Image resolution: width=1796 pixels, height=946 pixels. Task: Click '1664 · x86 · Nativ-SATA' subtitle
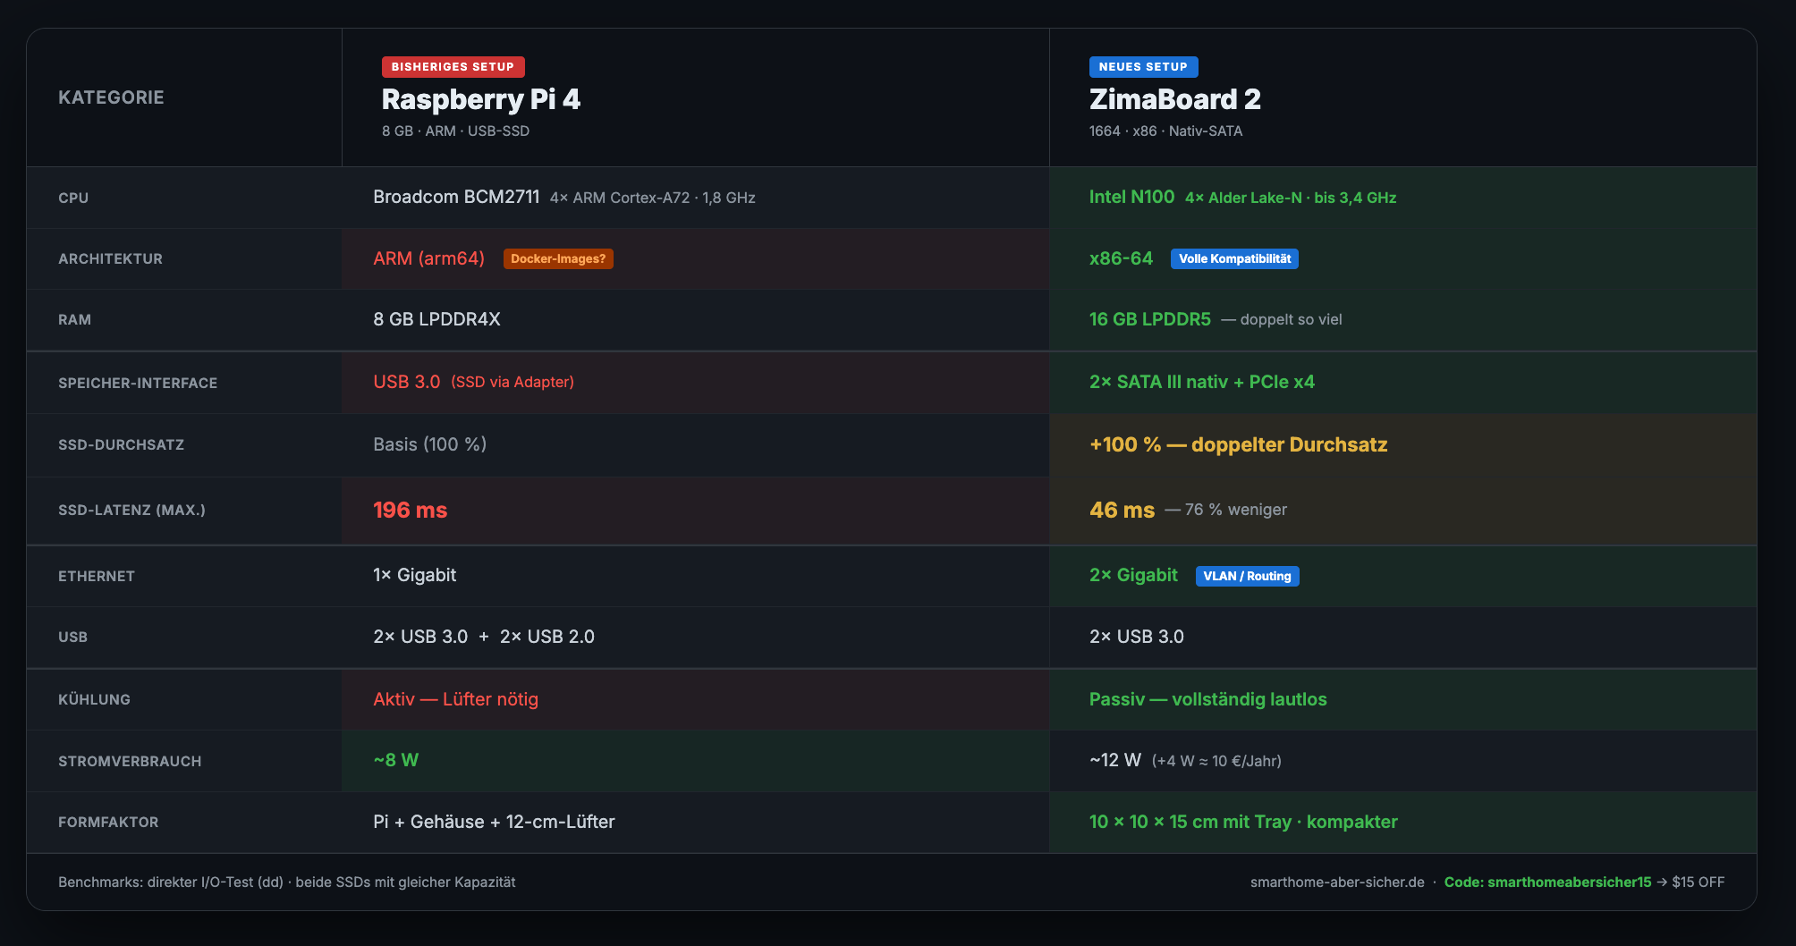coord(1165,131)
